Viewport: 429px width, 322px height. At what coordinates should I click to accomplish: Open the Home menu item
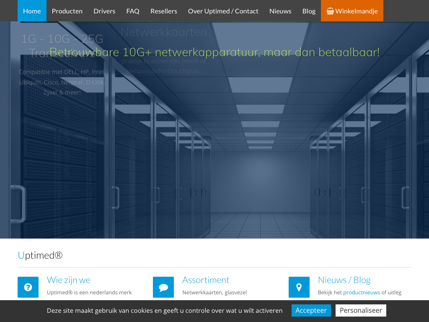(x=32, y=10)
